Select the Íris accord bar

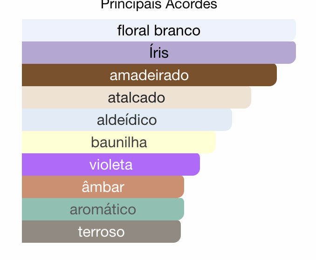(x=159, y=53)
